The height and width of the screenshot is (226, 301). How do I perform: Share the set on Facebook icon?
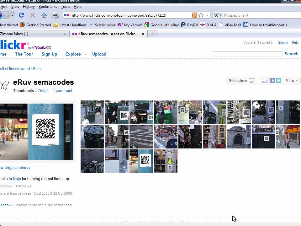coord(272,81)
